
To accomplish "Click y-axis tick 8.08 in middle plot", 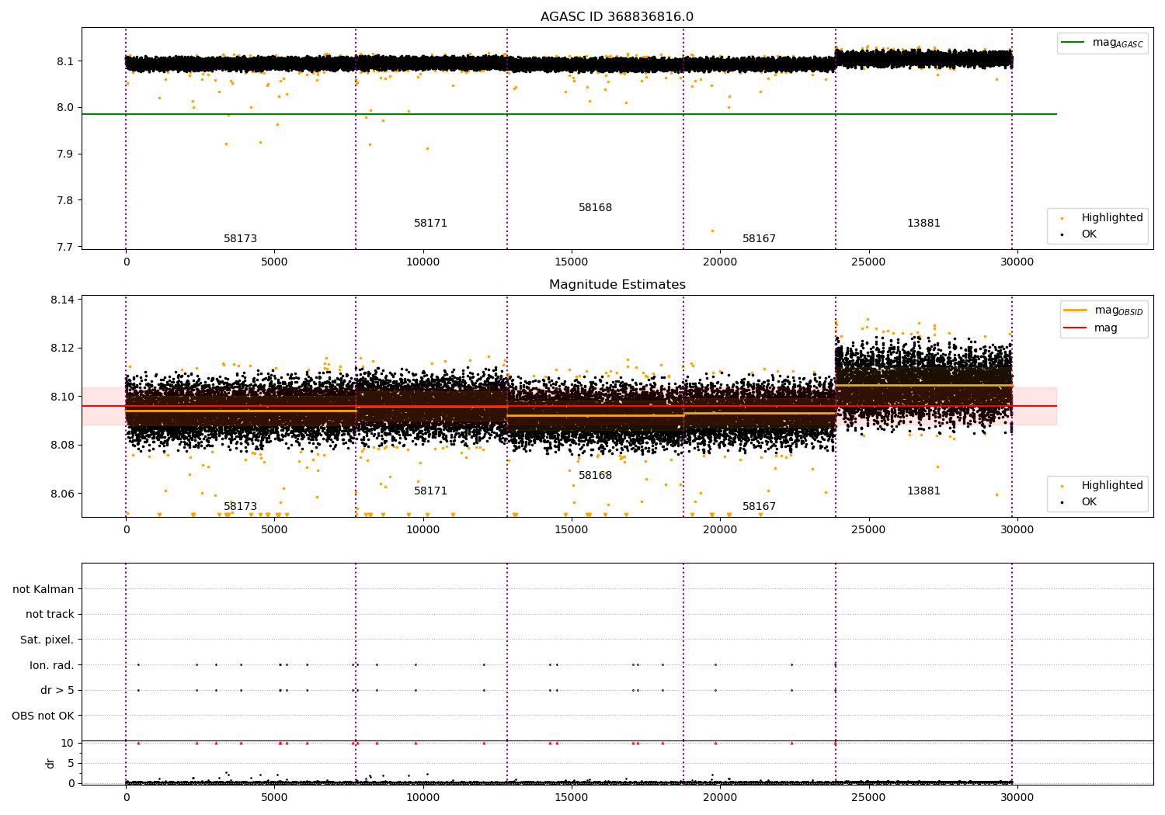I will coord(62,446).
